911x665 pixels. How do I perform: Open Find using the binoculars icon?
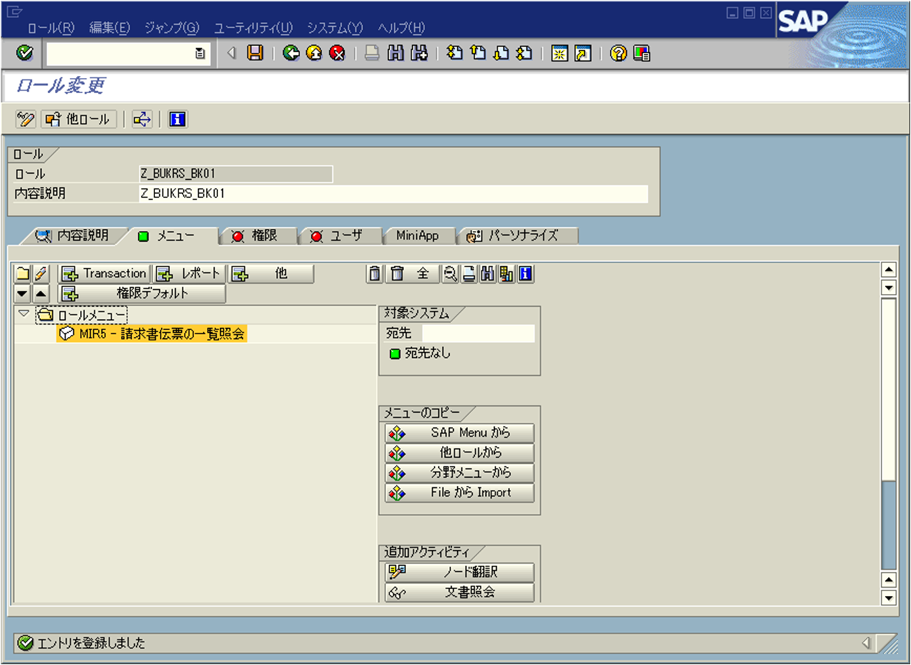[395, 54]
